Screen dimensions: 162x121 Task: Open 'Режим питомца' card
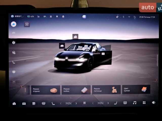(106, 90)
